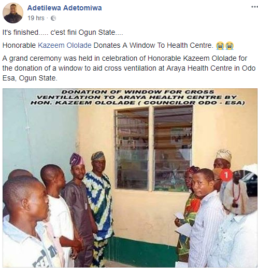This screenshot has height=268, width=258.
Task: Click the right louvre window pane in photo
Action: (173, 149)
